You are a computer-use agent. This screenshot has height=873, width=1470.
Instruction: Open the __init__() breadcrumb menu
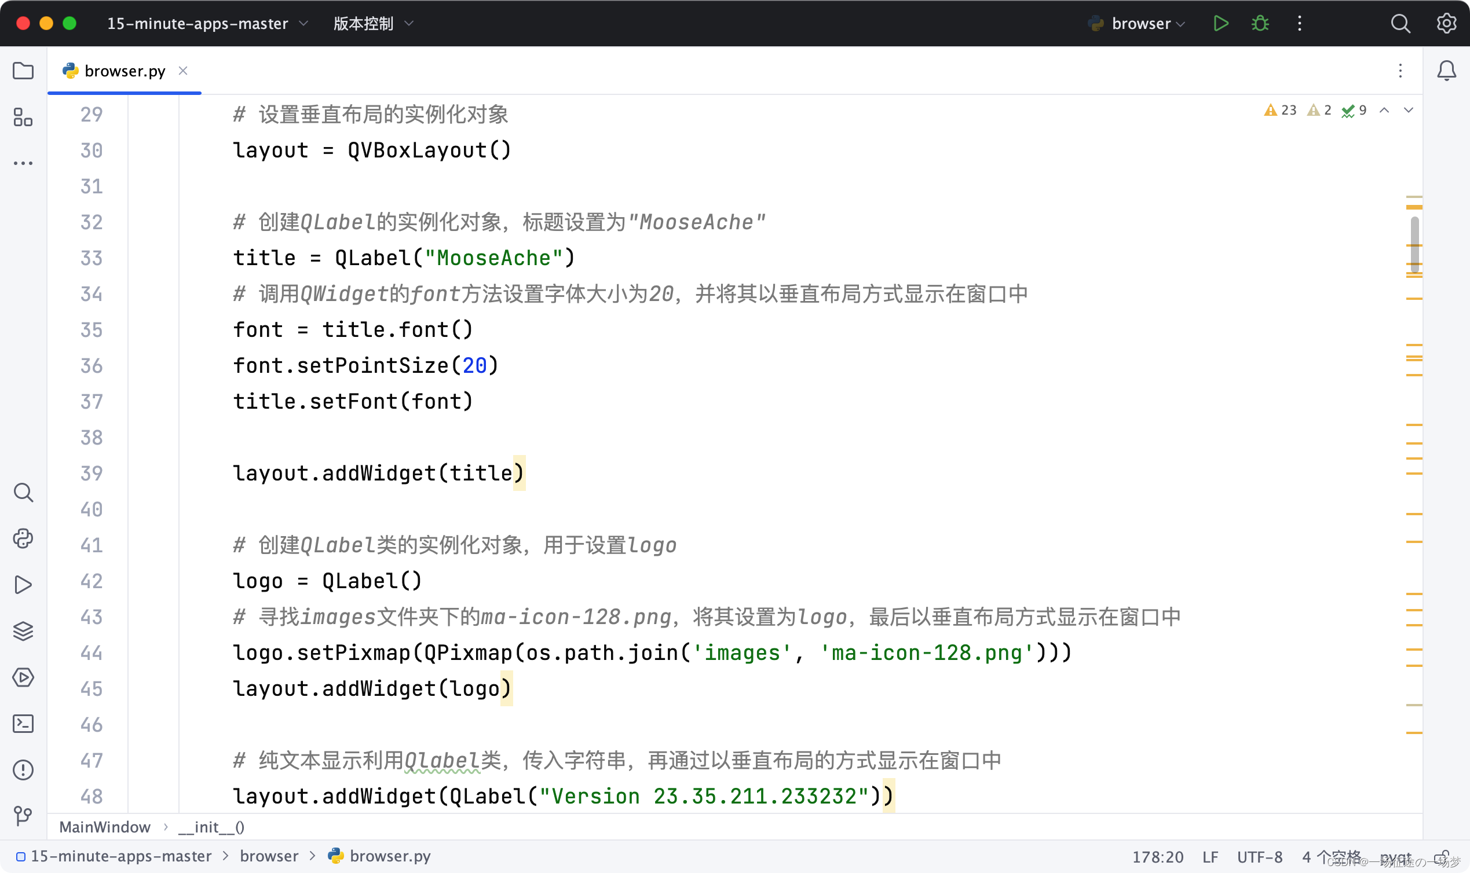coord(211,827)
